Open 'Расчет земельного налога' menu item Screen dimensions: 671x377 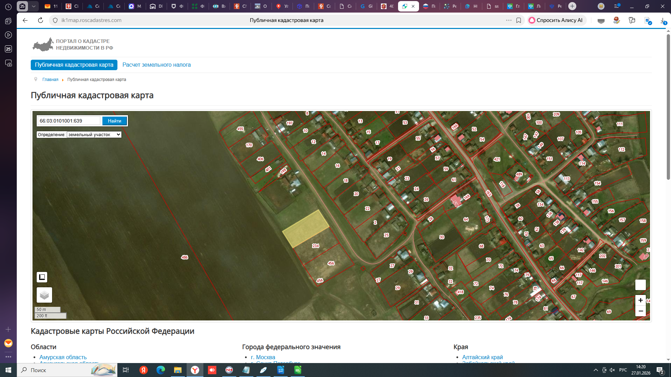[156, 65]
